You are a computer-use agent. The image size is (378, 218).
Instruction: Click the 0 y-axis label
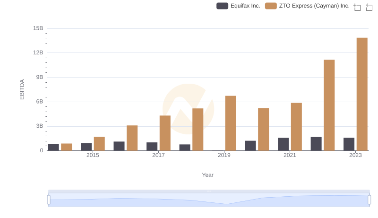click(x=42, y=150)
